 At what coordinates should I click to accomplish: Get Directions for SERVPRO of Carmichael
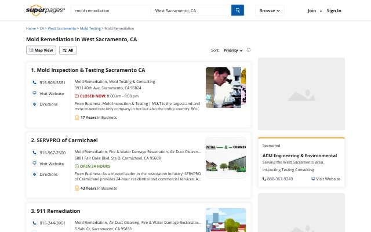tap(49, 174)
